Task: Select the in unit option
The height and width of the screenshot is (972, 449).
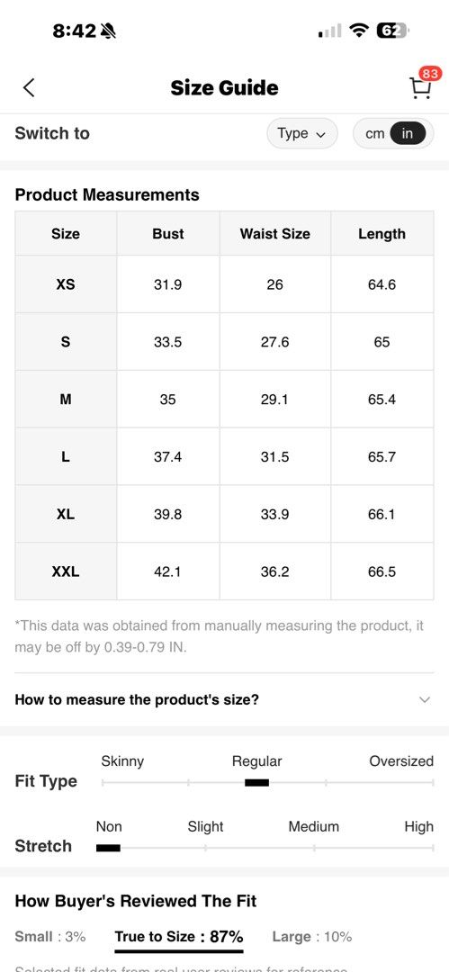Action: 408,133
